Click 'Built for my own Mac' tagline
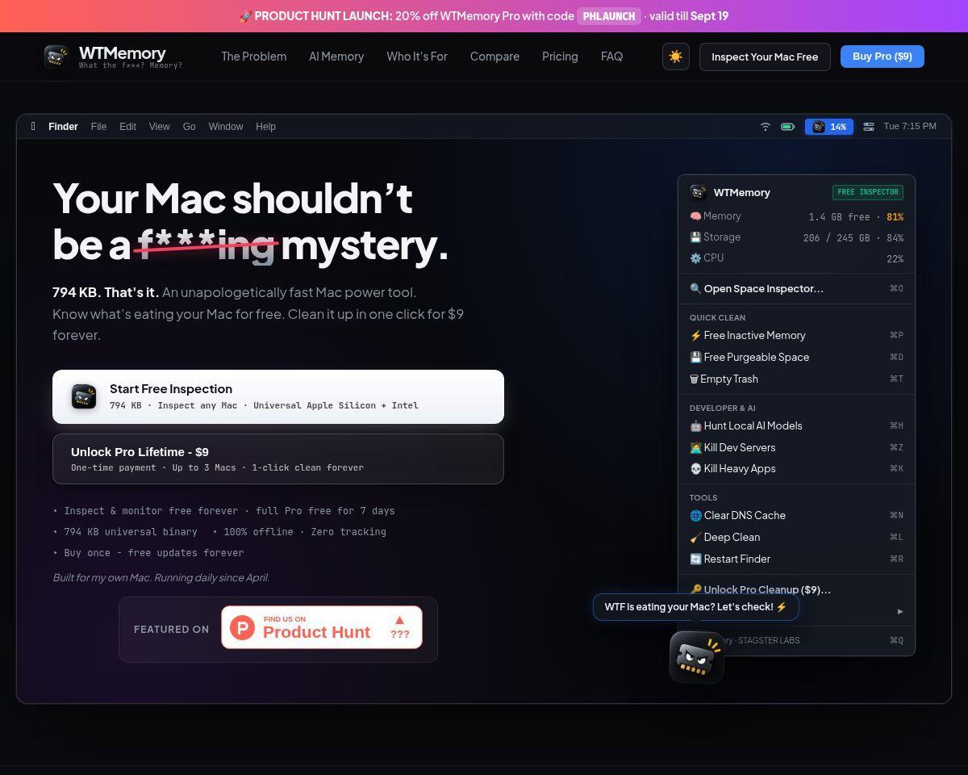The height and width of the screenshot is (775, 968). point(161,578)
